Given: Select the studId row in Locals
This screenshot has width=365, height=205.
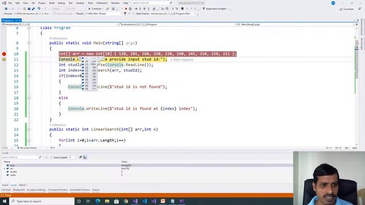Looking at the screenshot, I should 147,172.
